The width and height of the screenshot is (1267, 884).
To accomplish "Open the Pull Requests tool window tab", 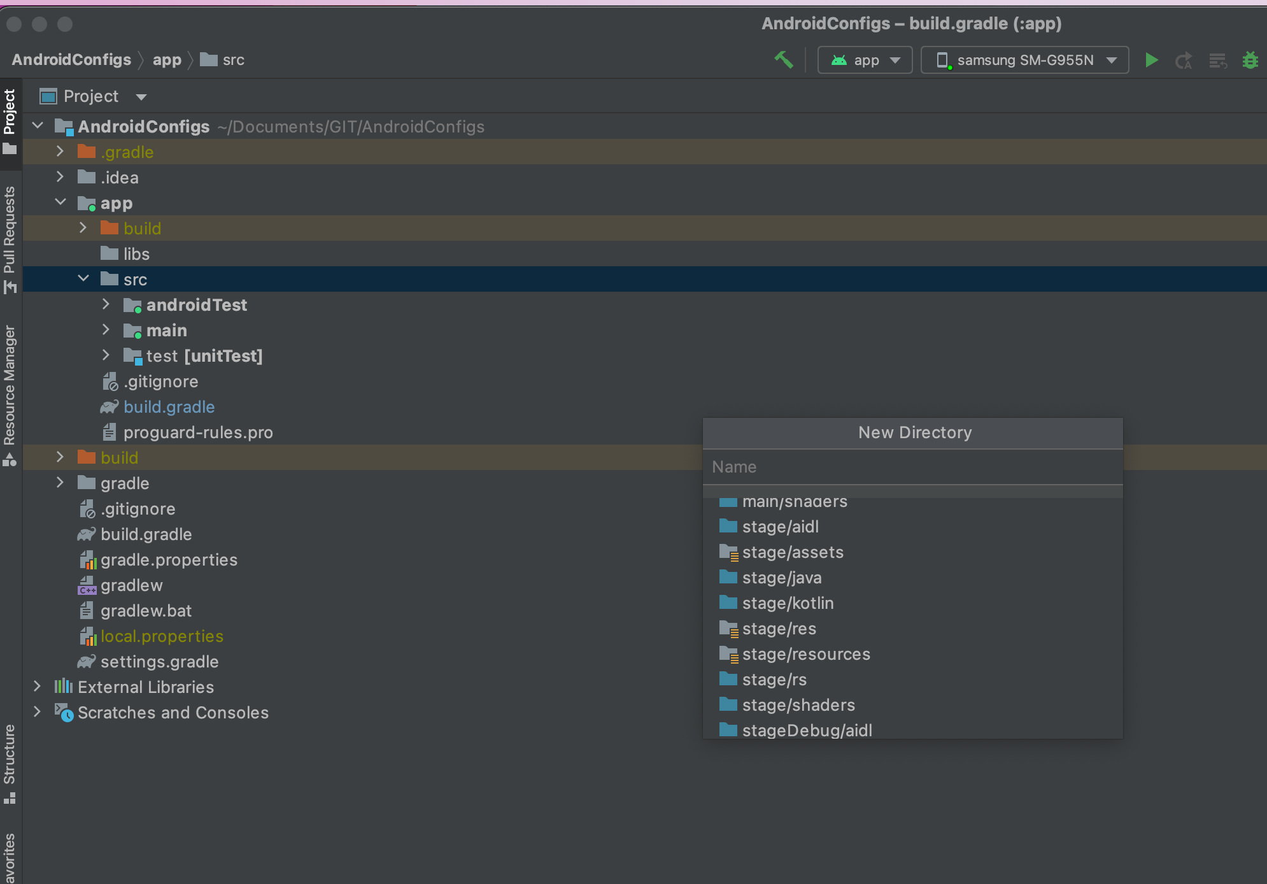I will [x=10, y=239].
